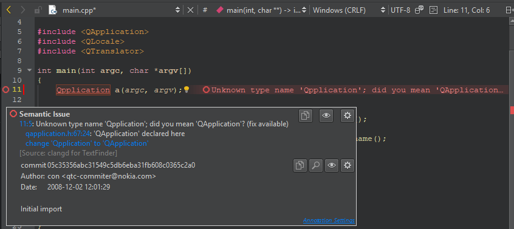Click the Line: 11, Col: 6 indicator
Screen dimensions: 514x229
pos(467,10)
